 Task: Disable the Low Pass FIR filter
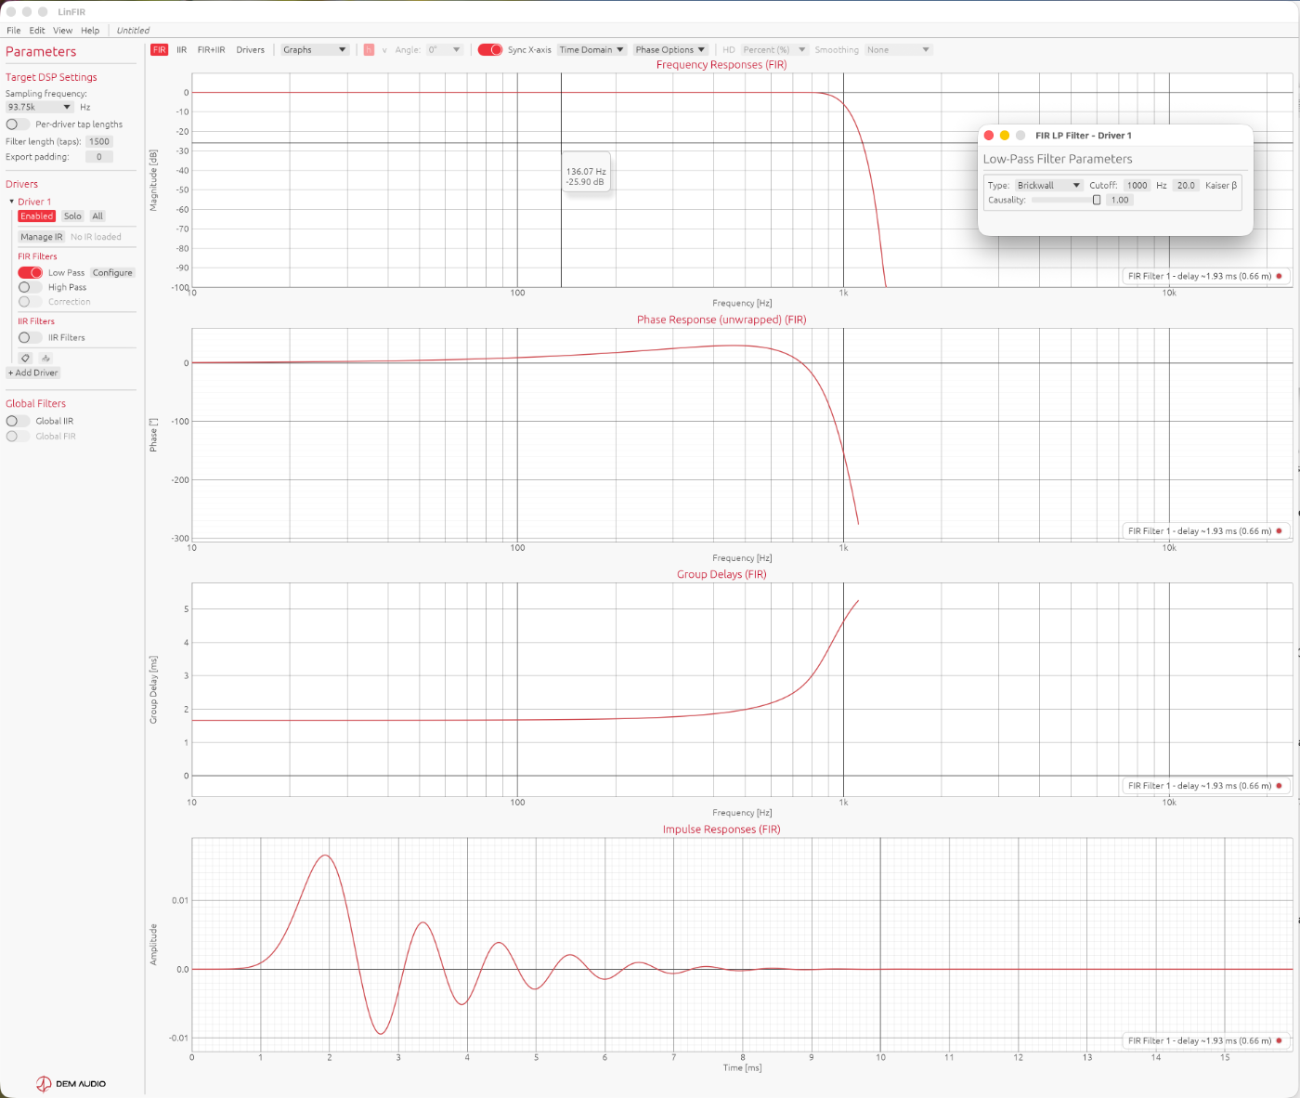pos(30,273)
